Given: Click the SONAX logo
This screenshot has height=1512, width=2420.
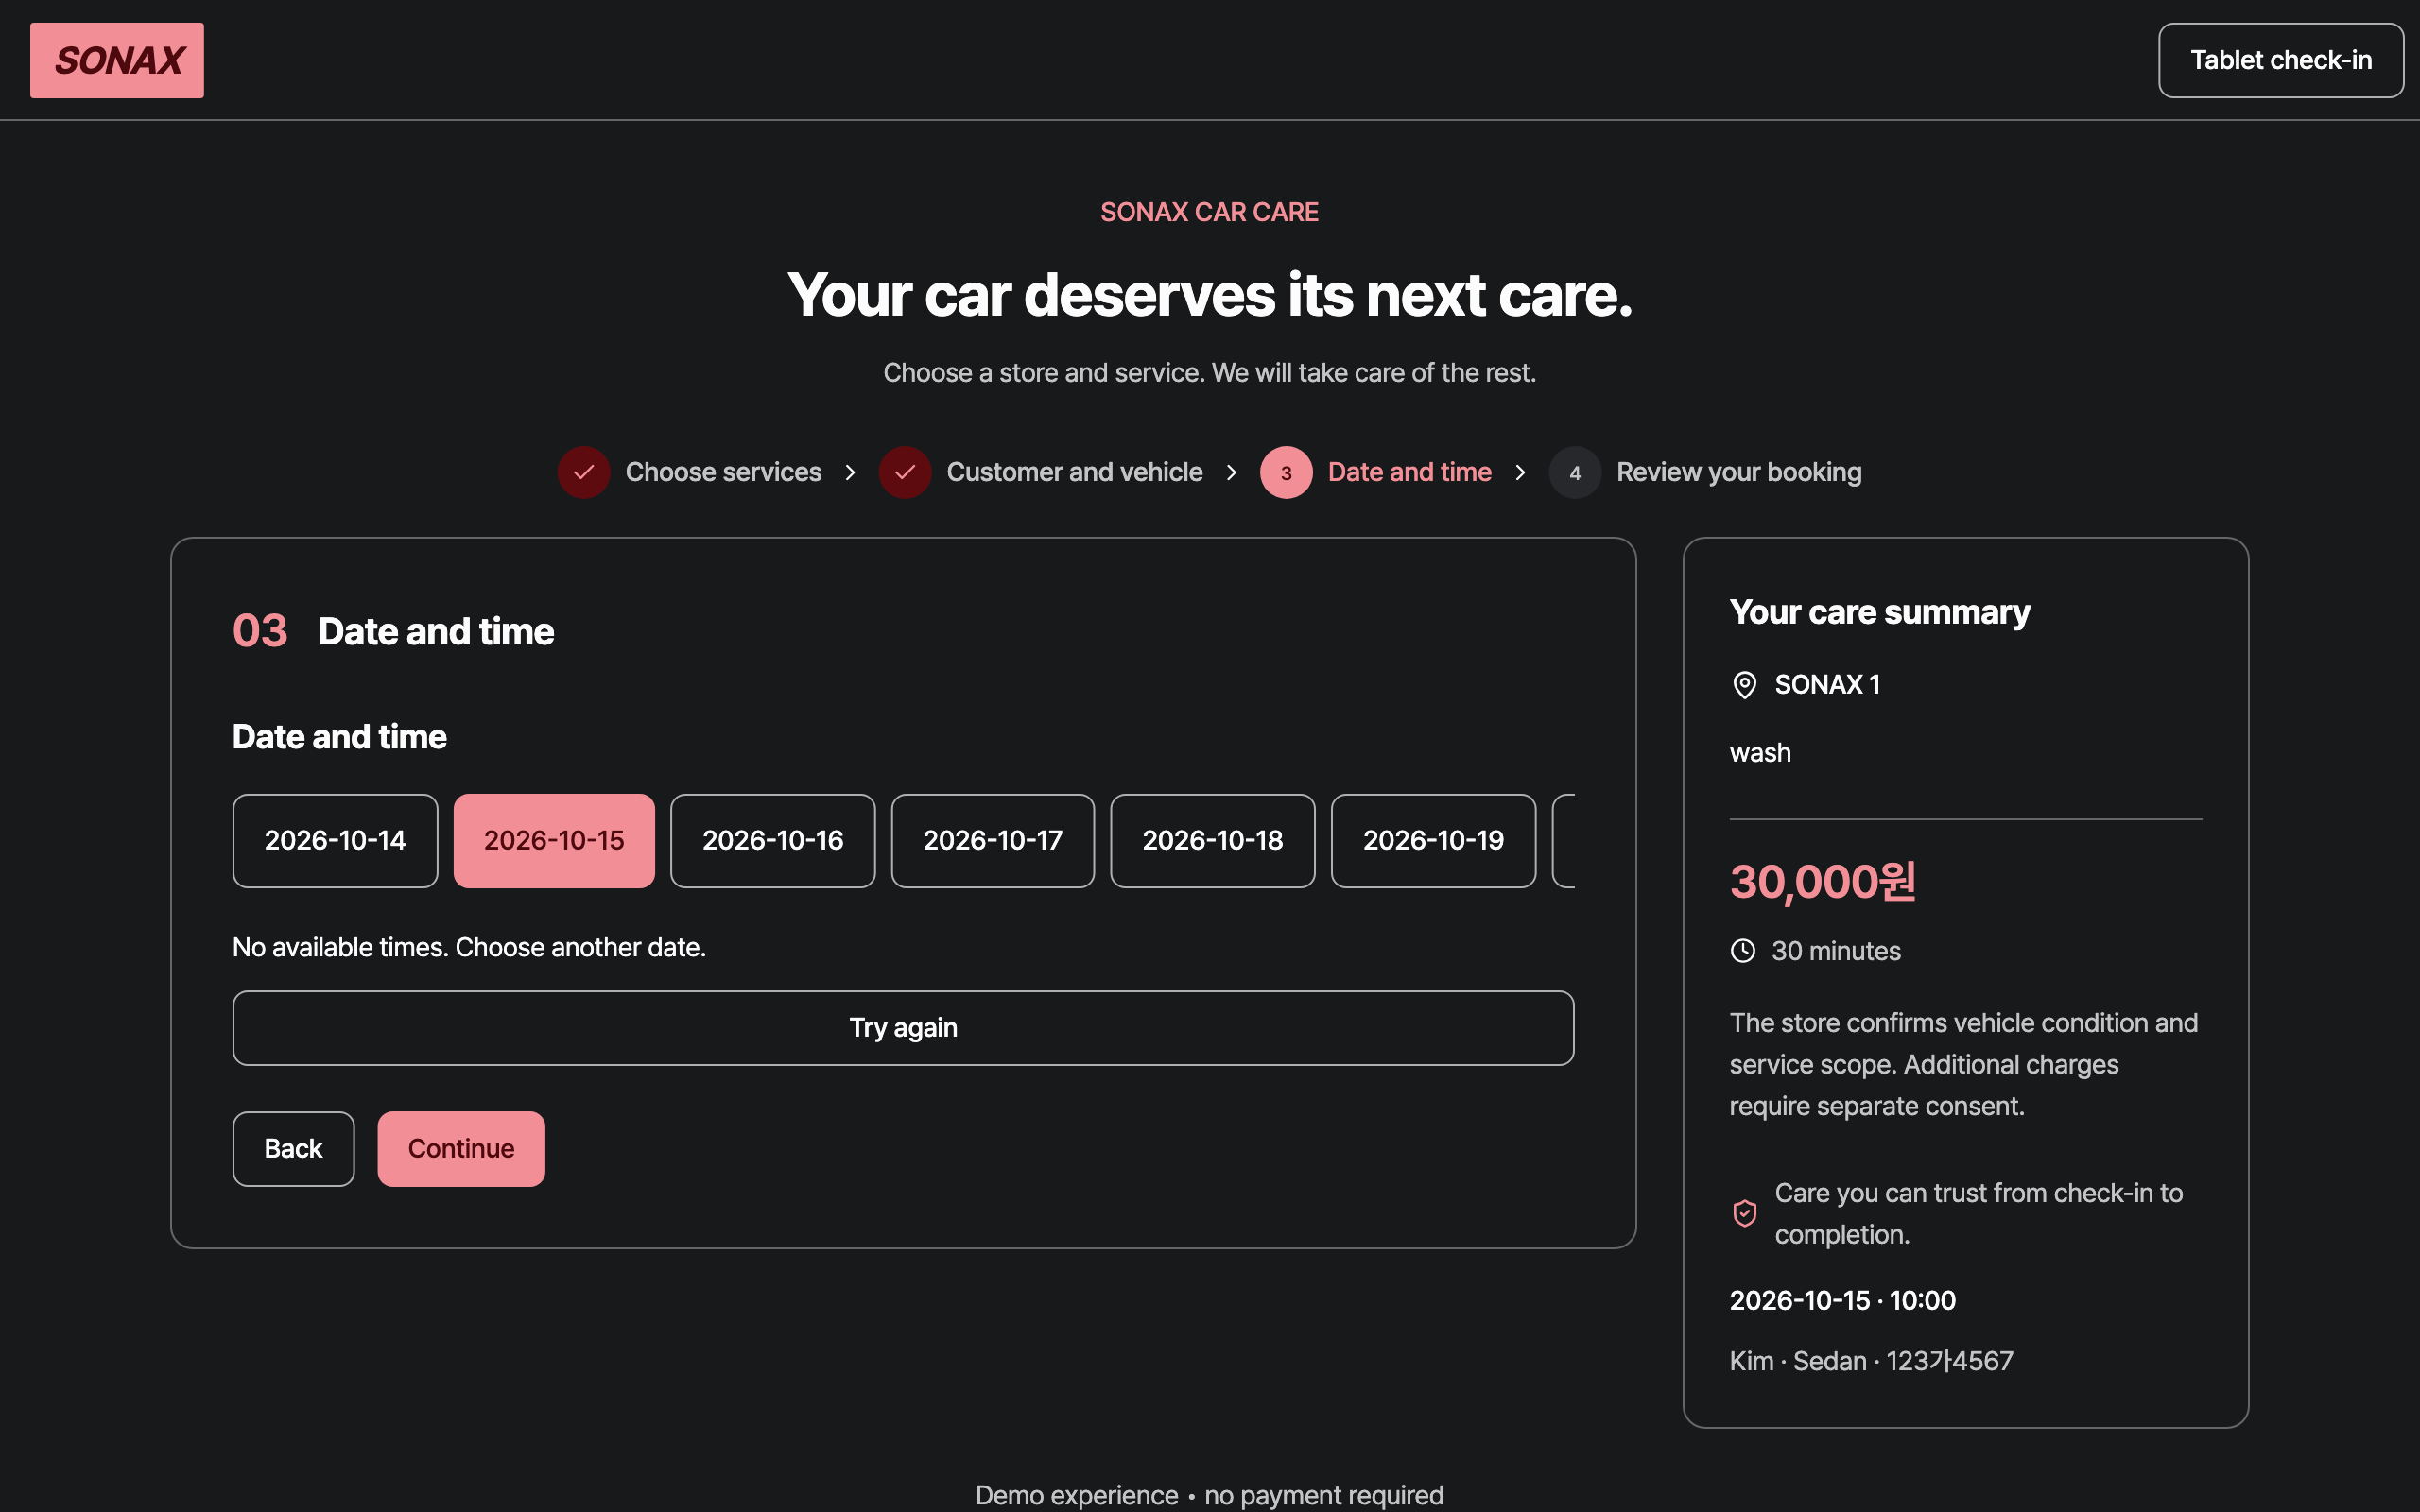Looking at the screenshot, I should pos(117,60).
